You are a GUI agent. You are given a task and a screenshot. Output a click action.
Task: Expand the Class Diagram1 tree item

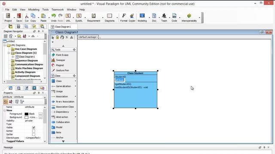pyautogui.click(x=12, y=57)
